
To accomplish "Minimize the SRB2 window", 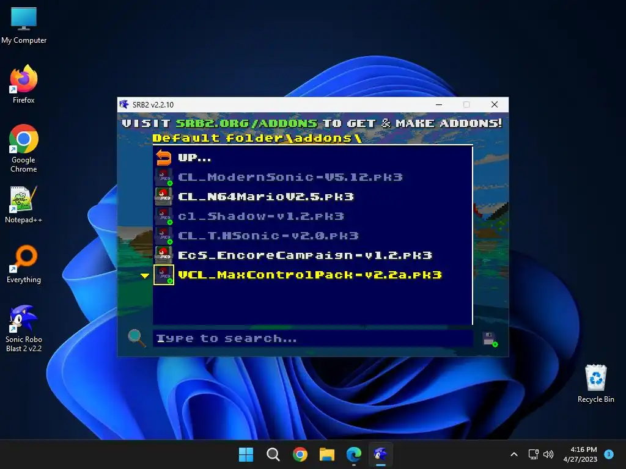I will tap(439, 104).
